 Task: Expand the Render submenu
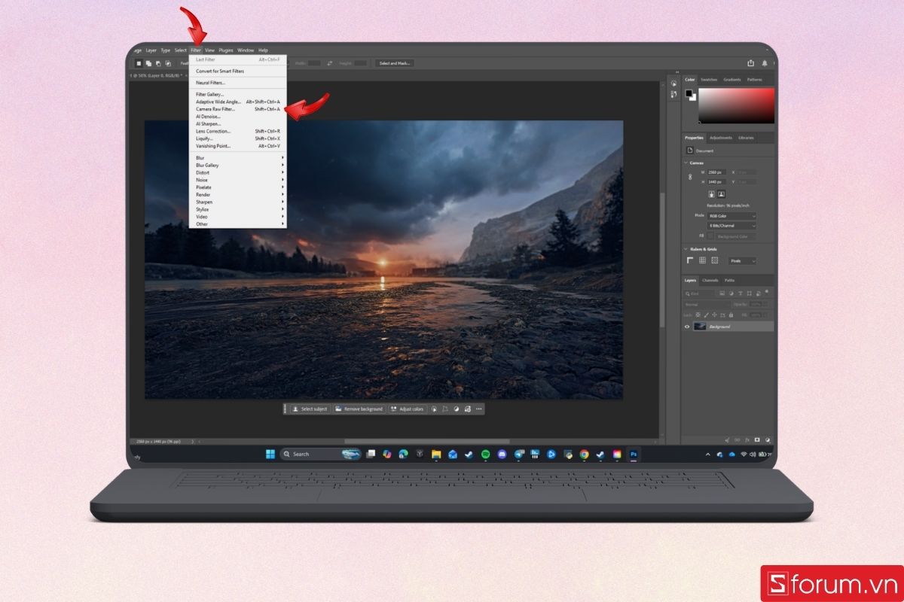pos(238,195)
